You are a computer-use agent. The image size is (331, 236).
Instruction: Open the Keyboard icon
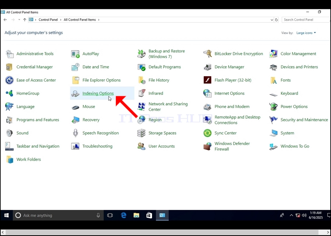[x=274, y=95]
